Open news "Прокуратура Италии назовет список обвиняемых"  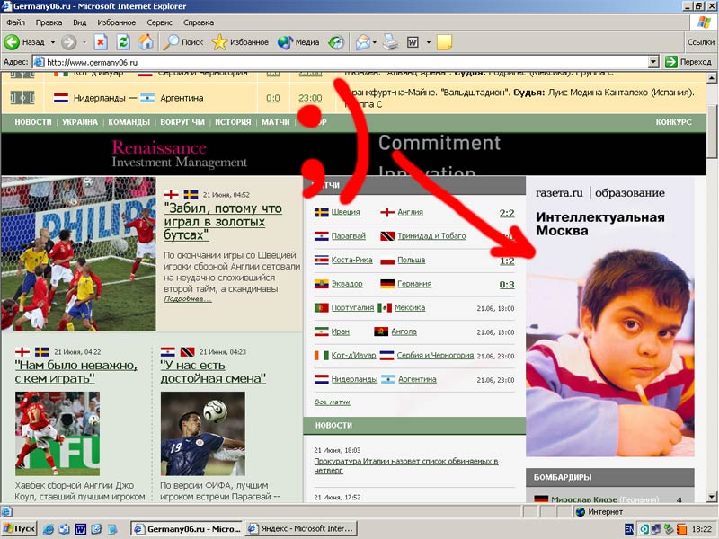(406, 465)
